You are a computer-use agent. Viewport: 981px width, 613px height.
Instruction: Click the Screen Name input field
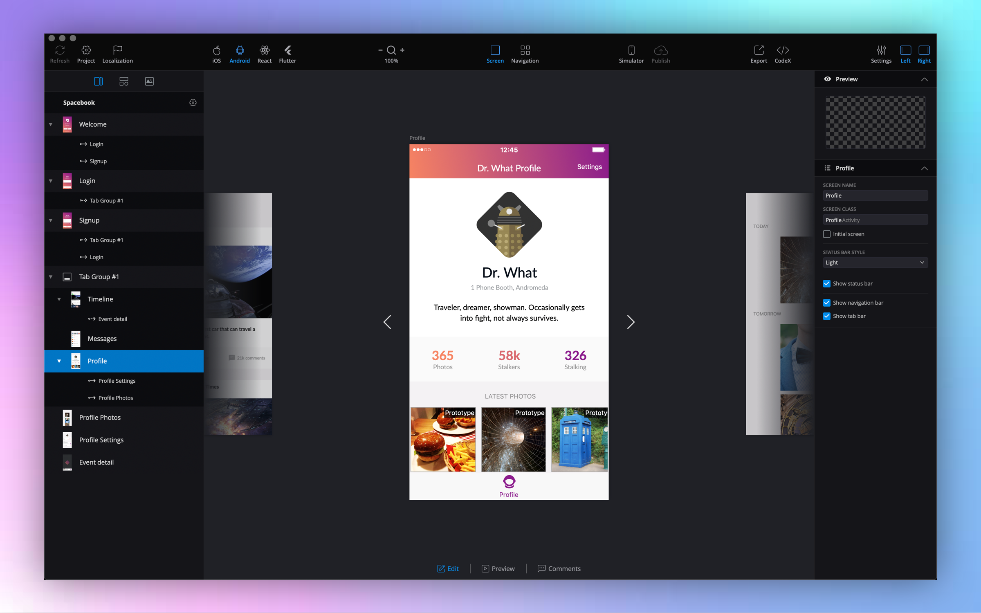875,195
